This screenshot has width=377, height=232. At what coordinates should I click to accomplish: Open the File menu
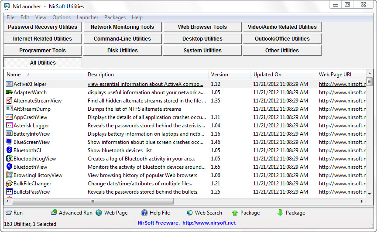(x=10, y=17)
